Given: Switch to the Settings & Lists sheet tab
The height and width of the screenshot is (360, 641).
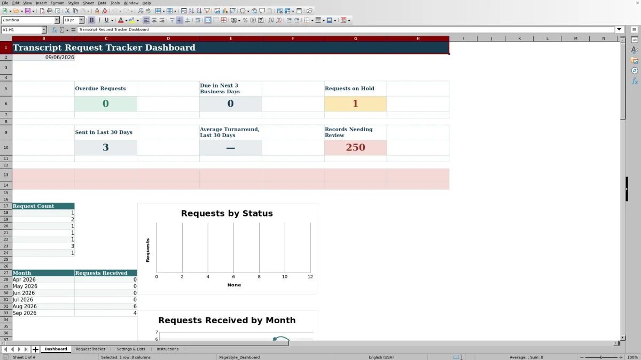Looking at the screenshot, I should point(131,349).
